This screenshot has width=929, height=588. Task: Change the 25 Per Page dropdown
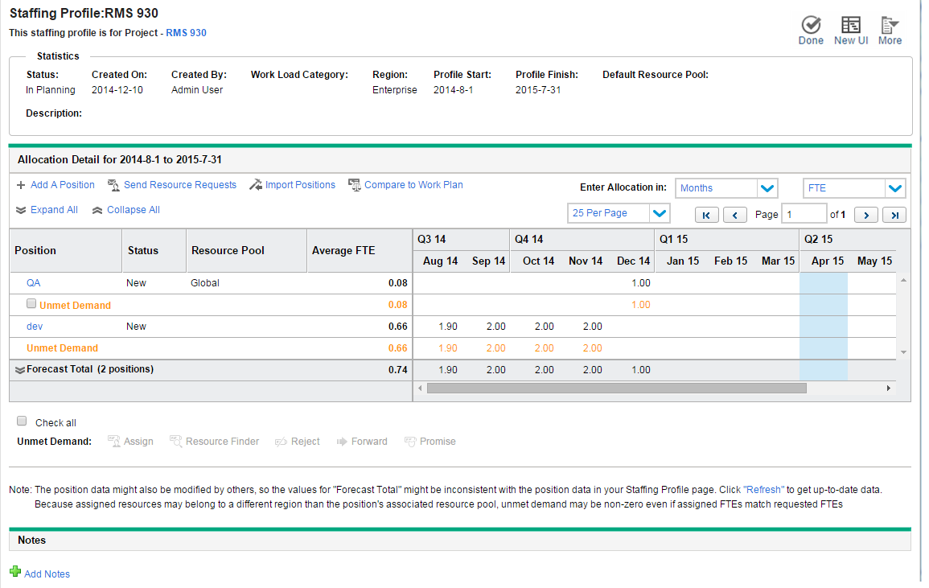coord(659,213)
